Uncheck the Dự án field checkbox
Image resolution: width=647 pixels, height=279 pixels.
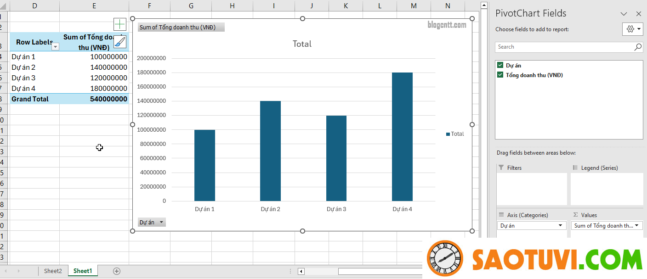point(500,65)
